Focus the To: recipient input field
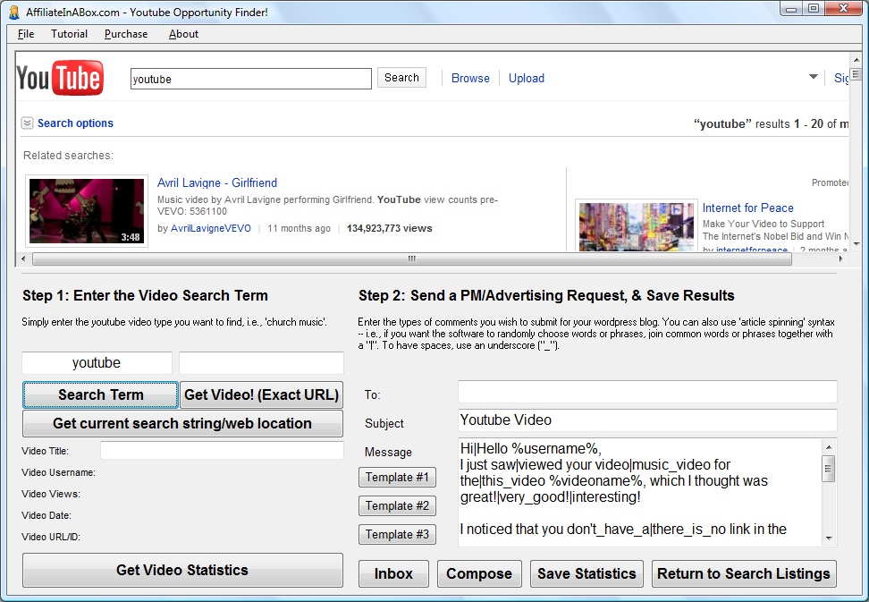869x602 pixels. pos(647,392)
